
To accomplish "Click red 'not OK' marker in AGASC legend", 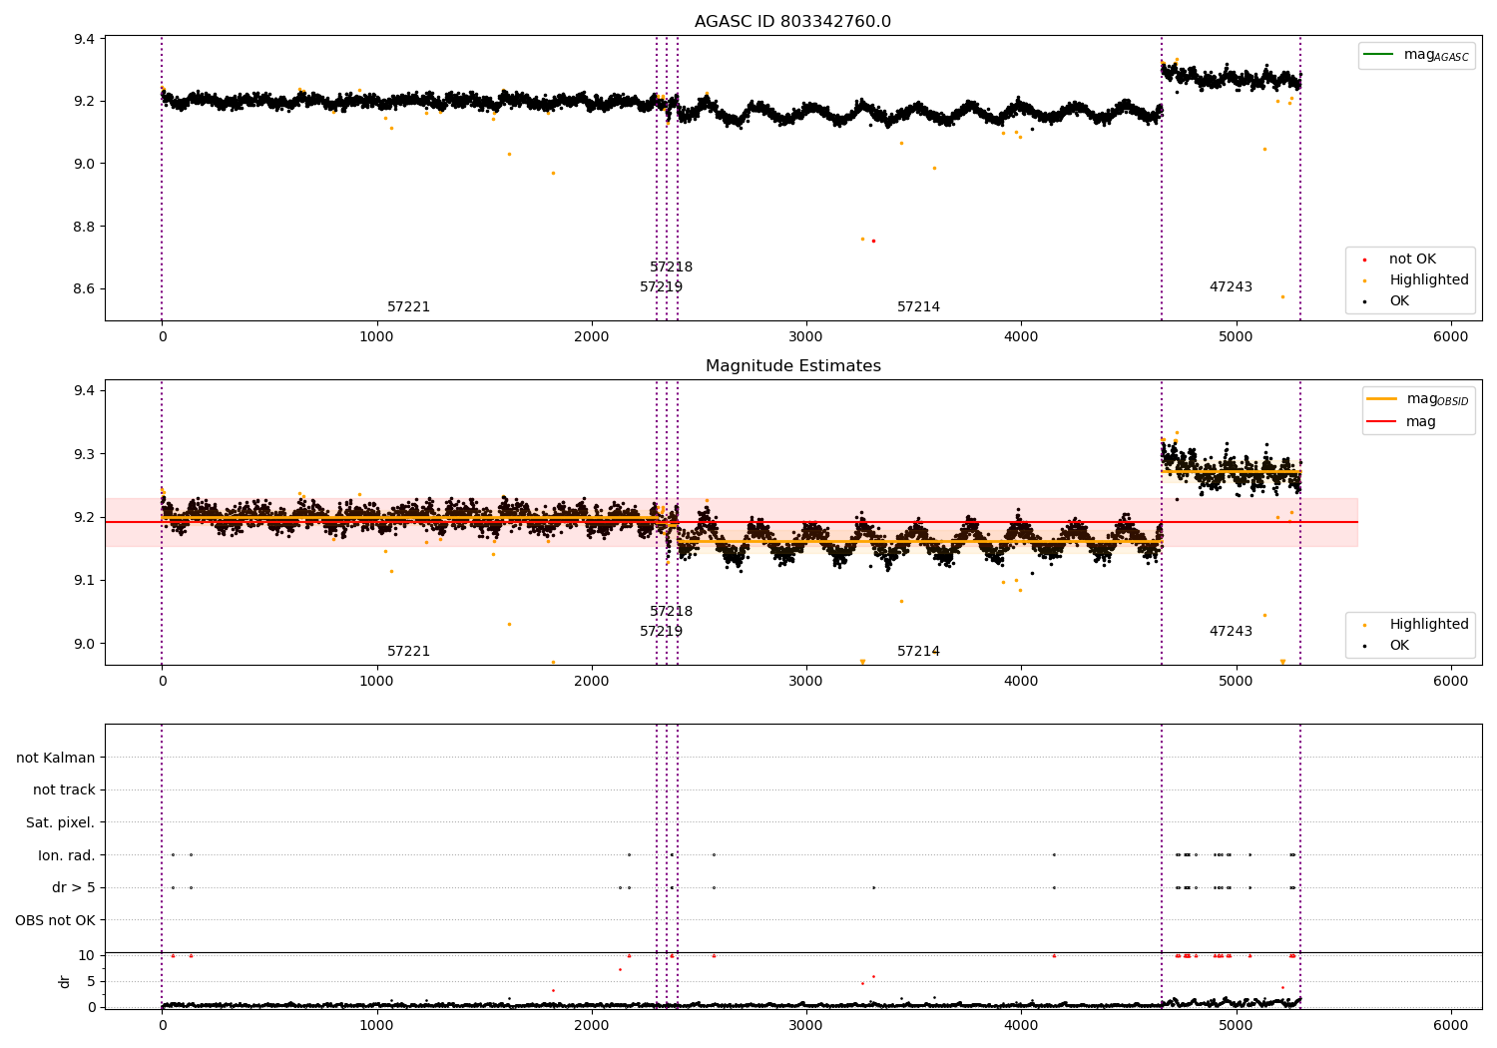I will (1364, 260).
